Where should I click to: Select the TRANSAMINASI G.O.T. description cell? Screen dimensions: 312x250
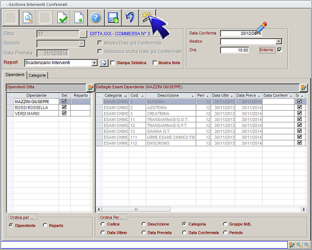(171, 119)
